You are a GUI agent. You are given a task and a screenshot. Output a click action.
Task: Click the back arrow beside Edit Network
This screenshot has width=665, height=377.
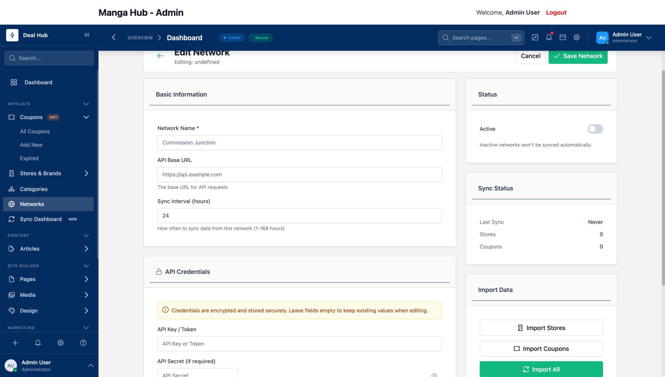(160, 56)
